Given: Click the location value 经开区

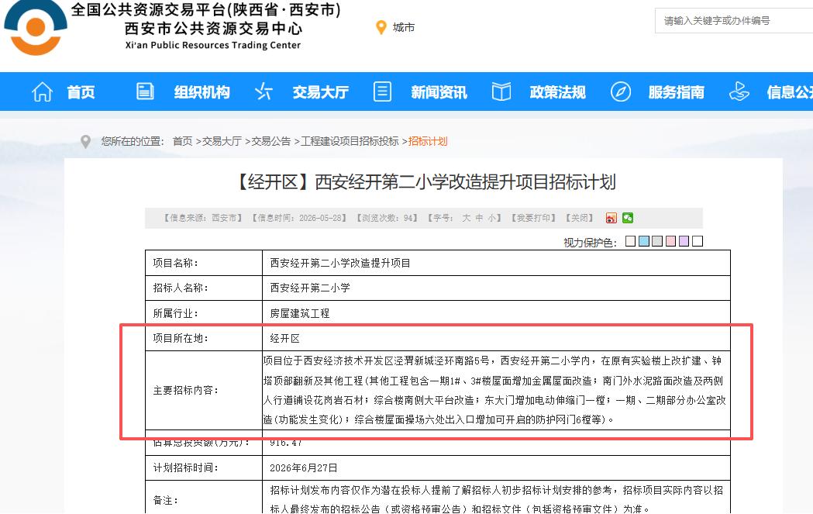Looking at the screenshot, I should click(x=284, y=338).
